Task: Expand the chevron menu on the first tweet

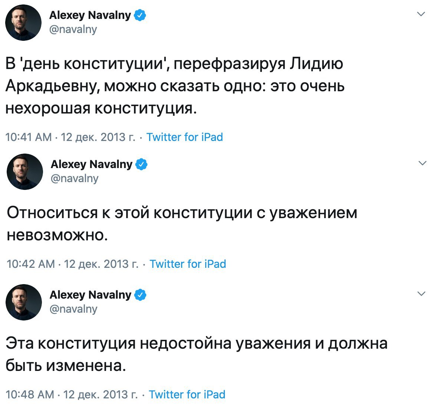Action: [x=421, y=14]
